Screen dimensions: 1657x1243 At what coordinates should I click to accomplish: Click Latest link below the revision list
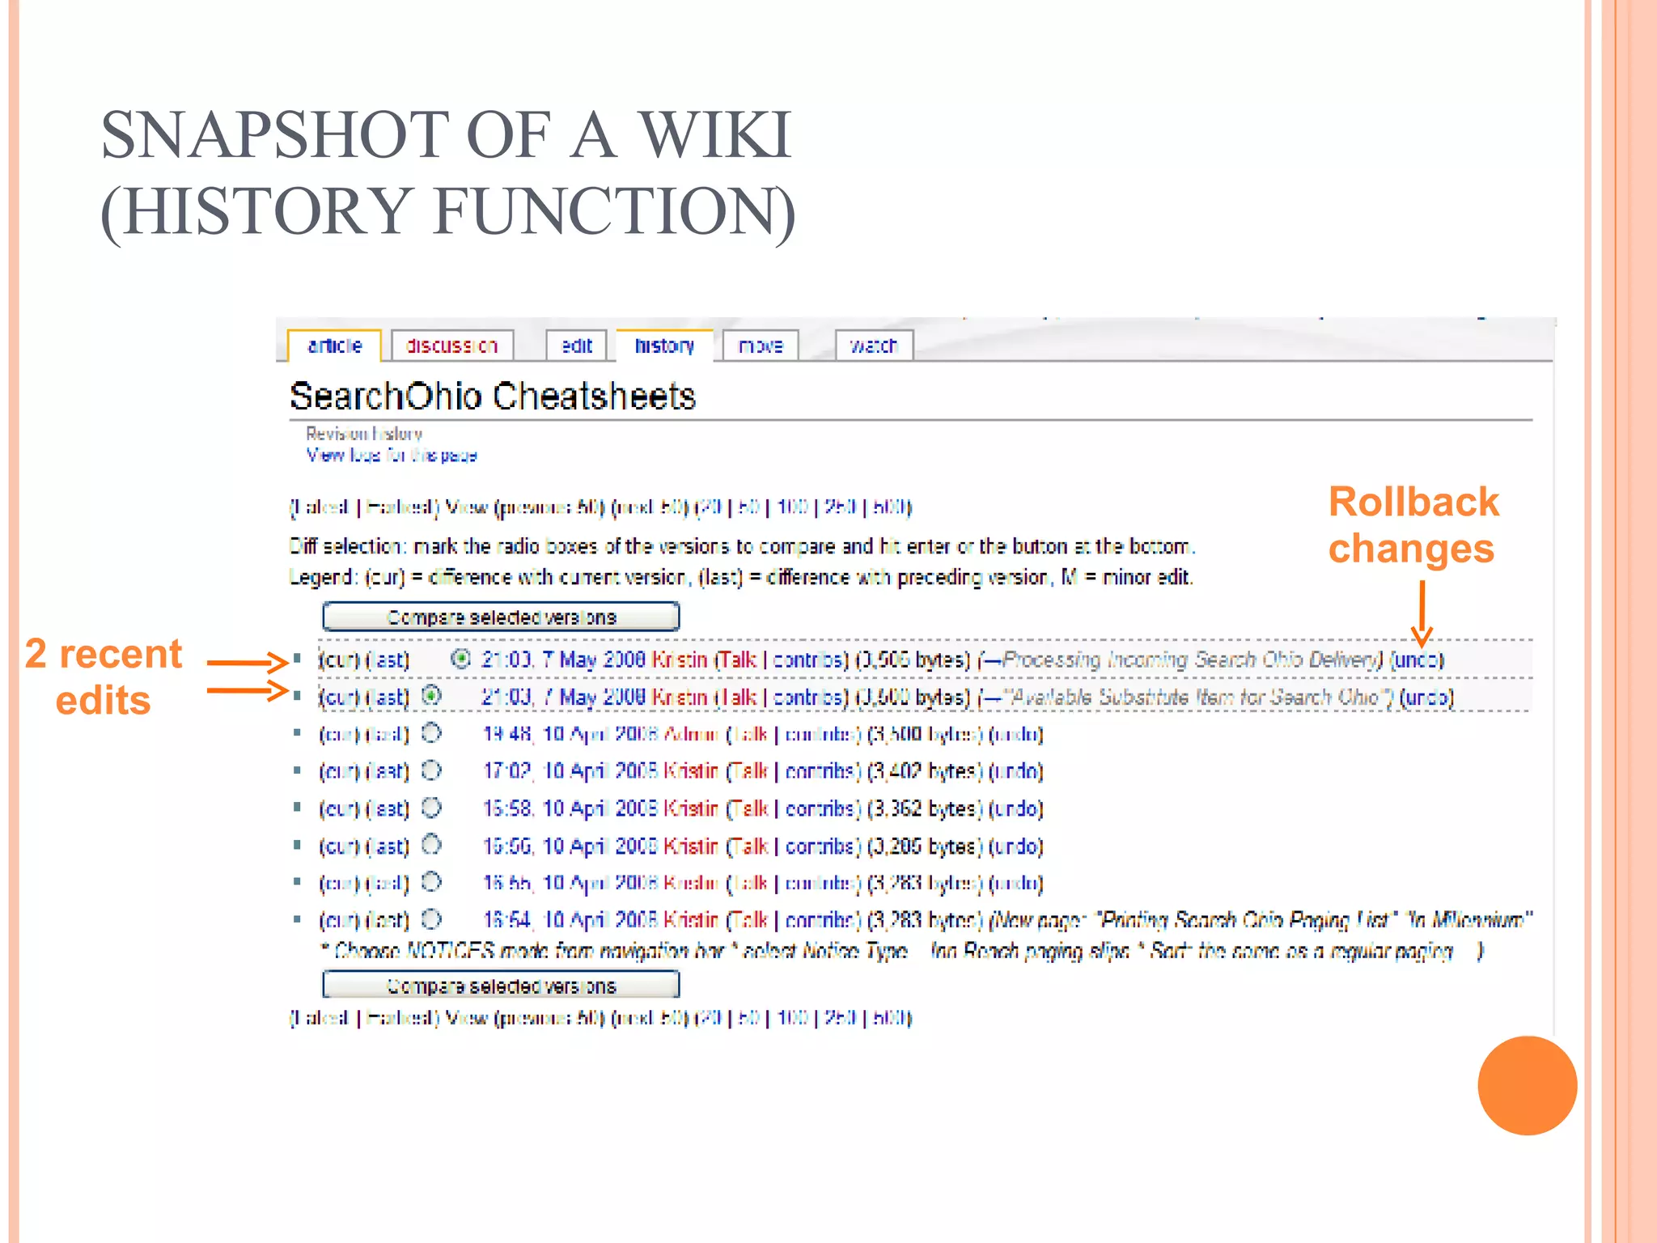tap(322, 1018)
